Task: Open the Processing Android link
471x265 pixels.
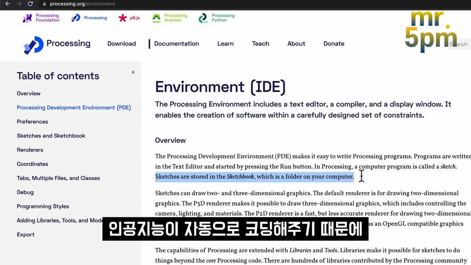Action: (x=176, y=18)
